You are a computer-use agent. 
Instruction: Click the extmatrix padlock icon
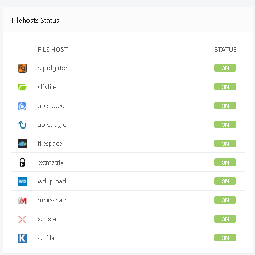tap(22, 163)
